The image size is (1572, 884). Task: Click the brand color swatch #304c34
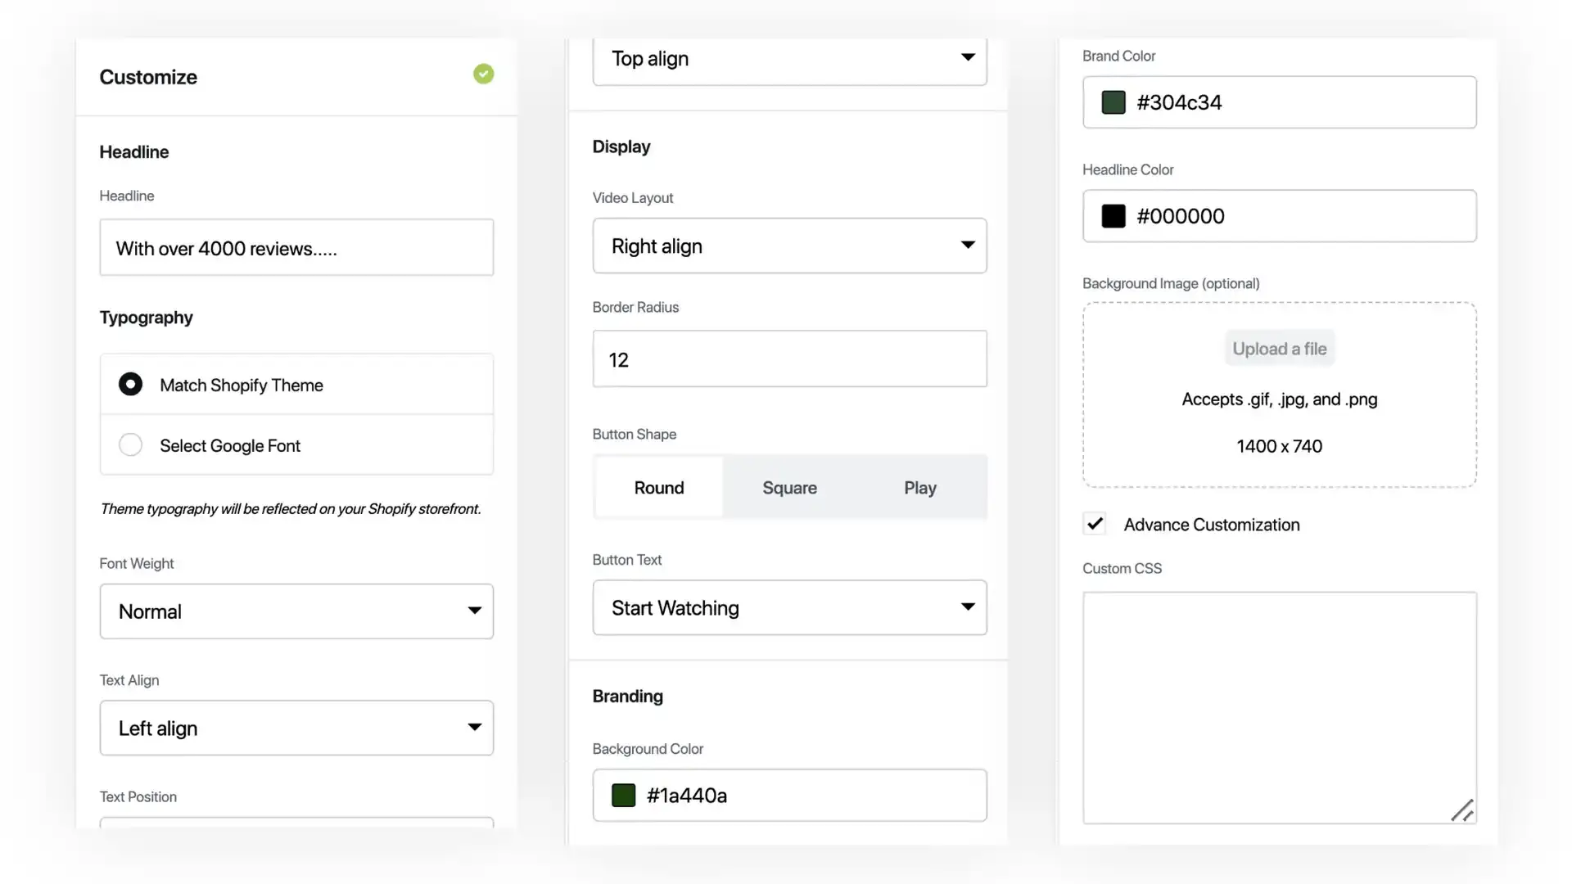coord(1113,101)
